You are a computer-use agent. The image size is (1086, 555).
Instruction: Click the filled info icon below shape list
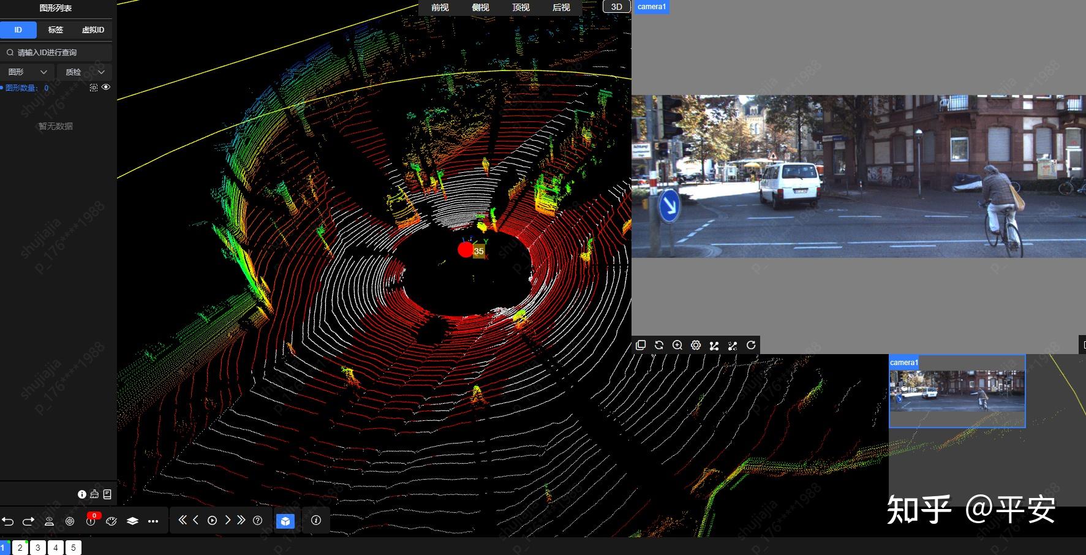[x=82, y=494]
